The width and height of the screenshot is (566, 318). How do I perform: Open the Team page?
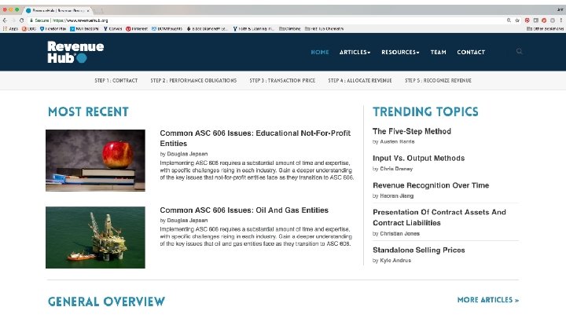(x=438, y=53)
